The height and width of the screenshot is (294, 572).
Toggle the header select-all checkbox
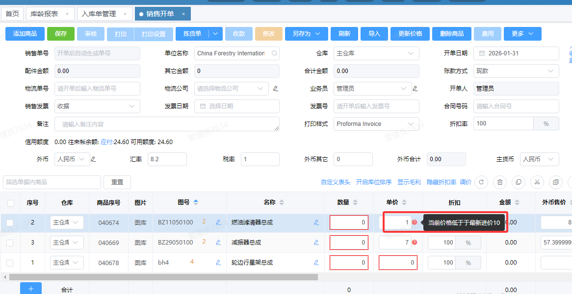(11, 202)
